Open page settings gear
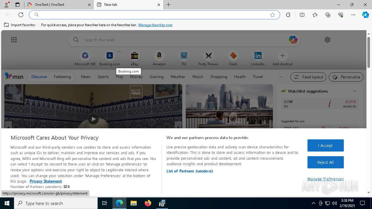The height and width of the screenshot is (209, 372). coord(328,40)
